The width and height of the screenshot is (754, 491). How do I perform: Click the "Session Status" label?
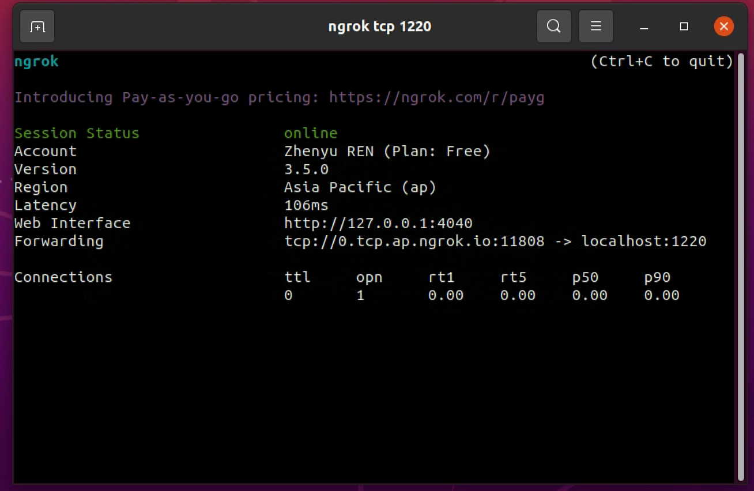click(77, 134)
